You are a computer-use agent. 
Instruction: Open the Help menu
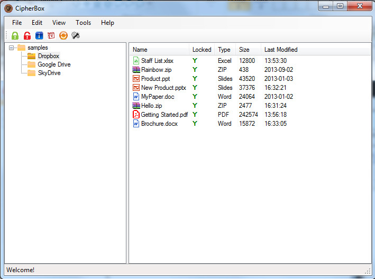[x=107, y=23]
